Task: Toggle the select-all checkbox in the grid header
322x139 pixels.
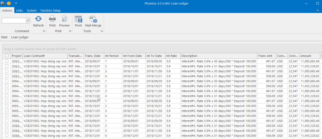Action: [x=7, y=56]
